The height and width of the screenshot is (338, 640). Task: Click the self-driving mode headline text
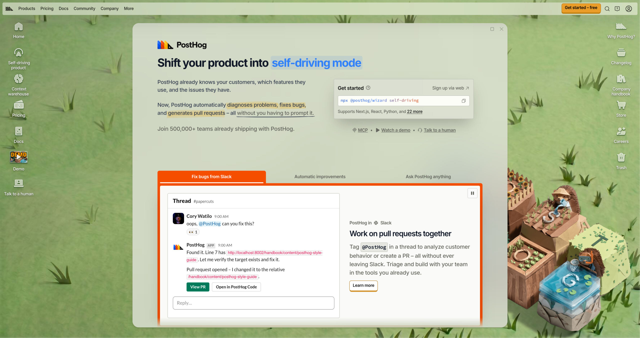click(x=316, y=63)
